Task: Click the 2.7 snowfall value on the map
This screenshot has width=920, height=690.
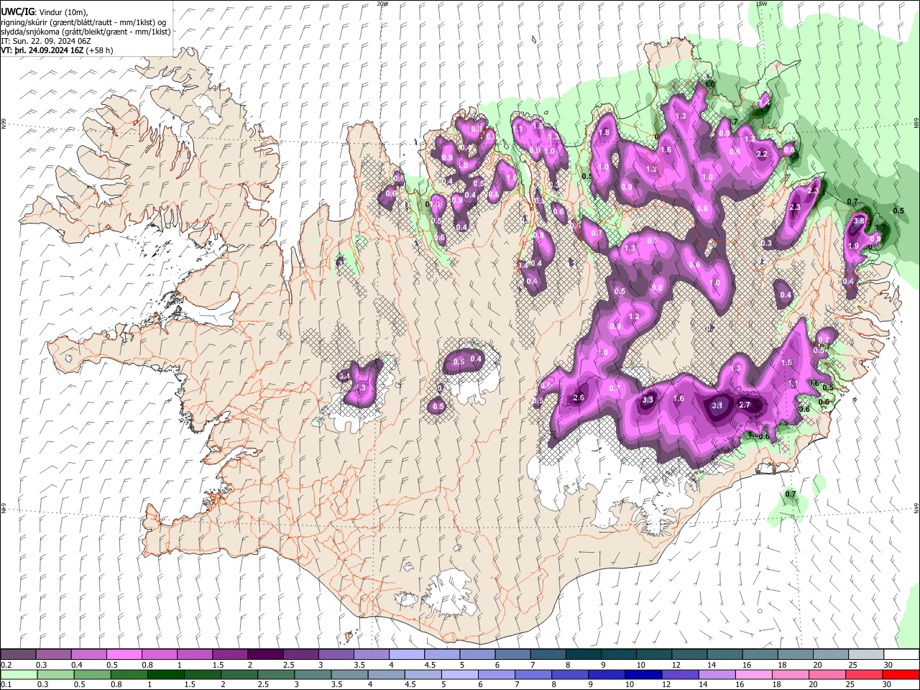Action: pyautogui.click(x=745, y=405)
